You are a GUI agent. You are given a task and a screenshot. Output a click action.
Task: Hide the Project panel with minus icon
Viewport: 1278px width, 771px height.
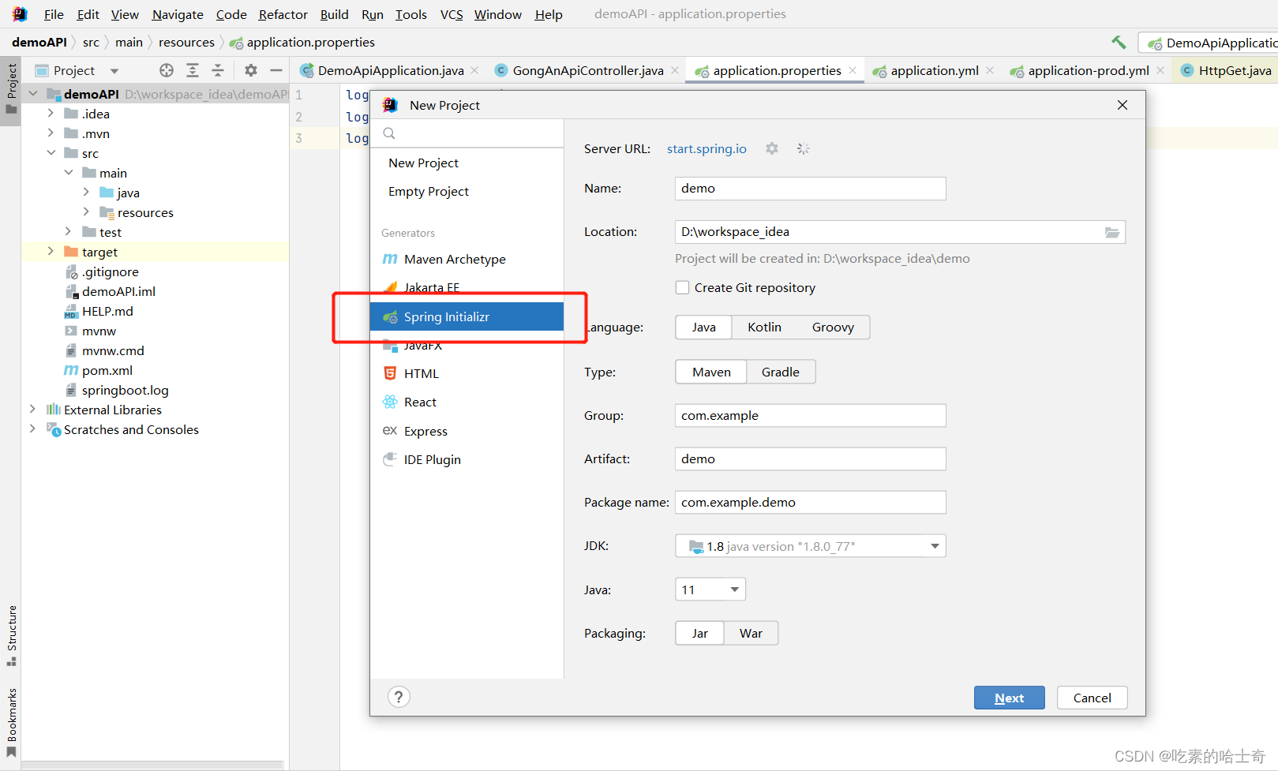pyautogui.click(x=276, y=70)
